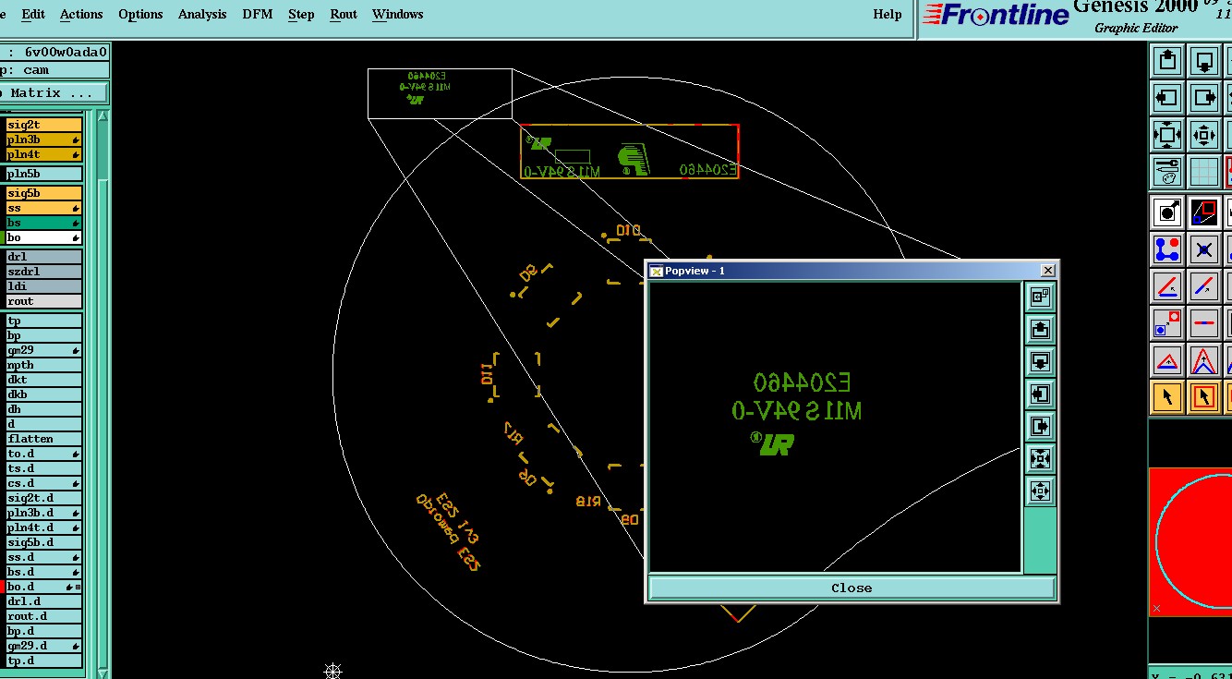The width and height of the screenshot is (1232, 679).
Task: Select the gm29.d layer row
Action: [43, 646]
